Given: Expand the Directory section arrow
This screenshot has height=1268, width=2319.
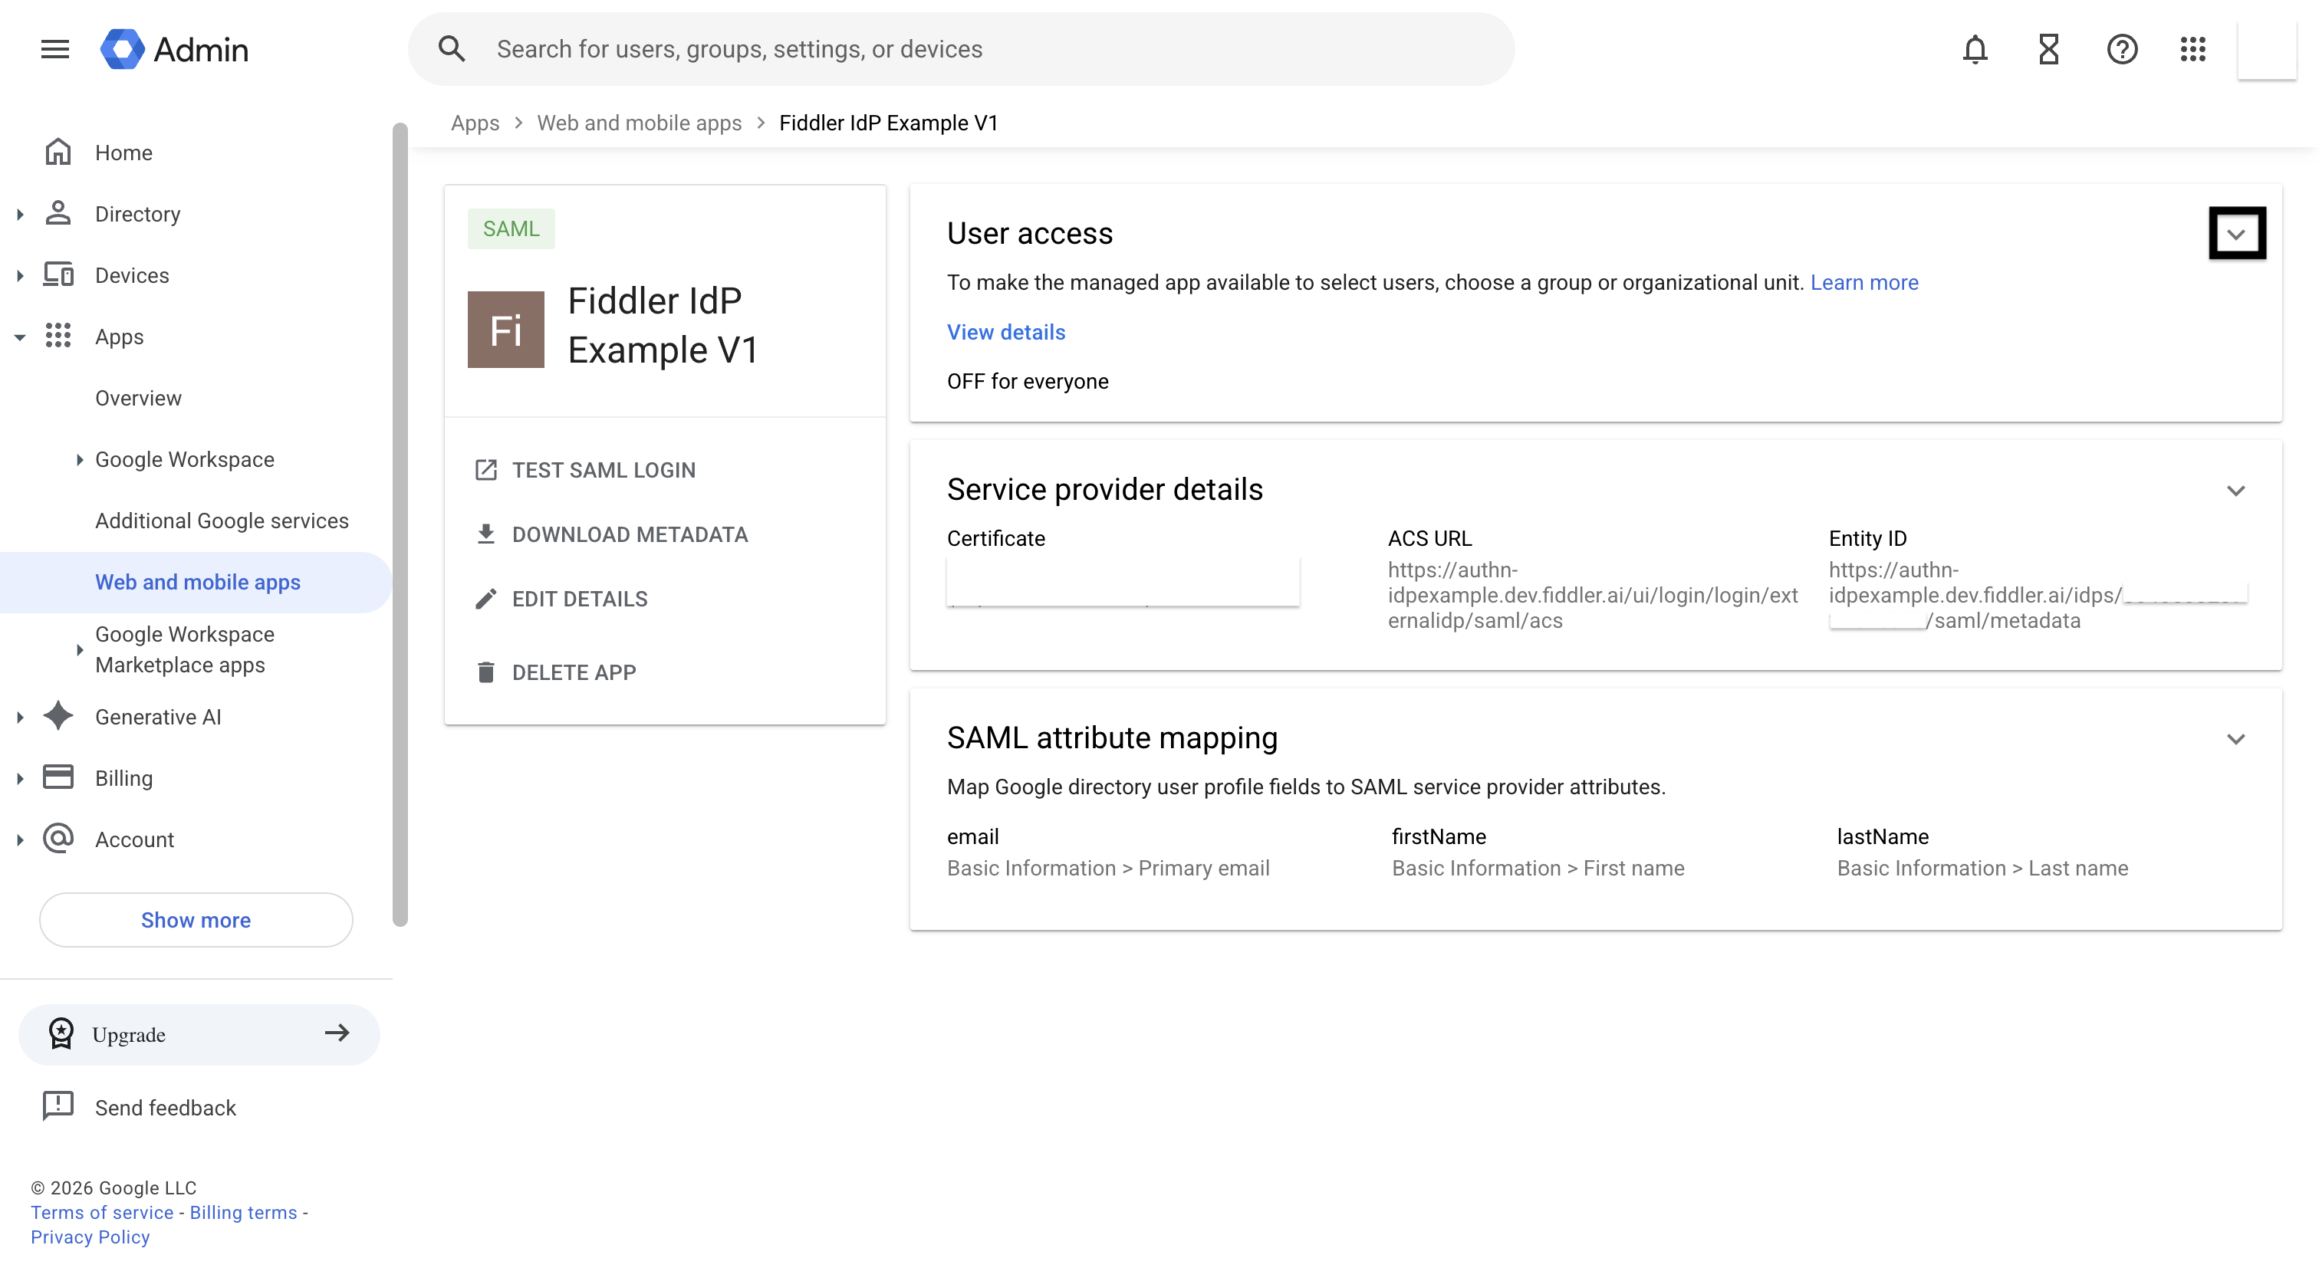Looking at the screenshot, I should pos(20,214).
